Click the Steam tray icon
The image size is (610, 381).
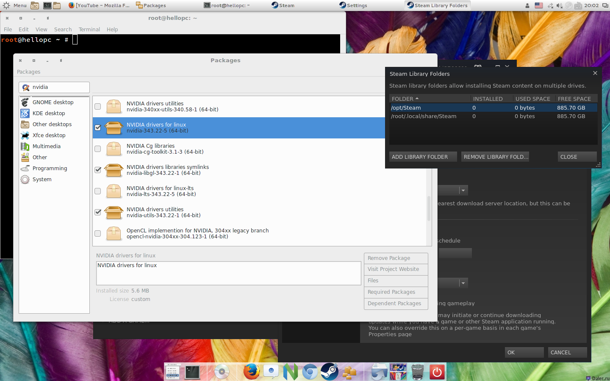pos(569,6)
